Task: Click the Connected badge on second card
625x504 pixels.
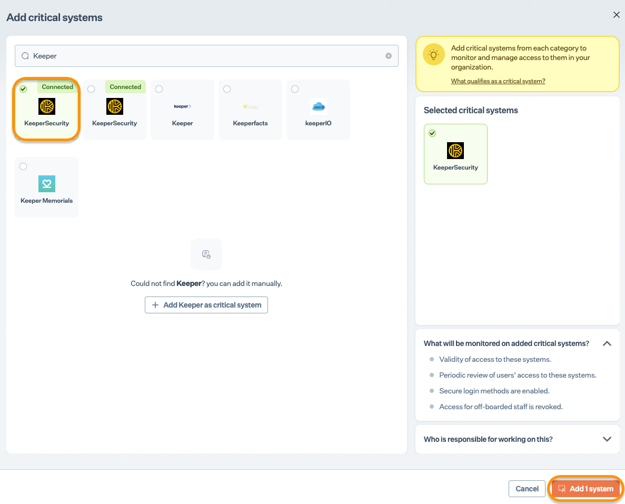Action: (125, 86)
